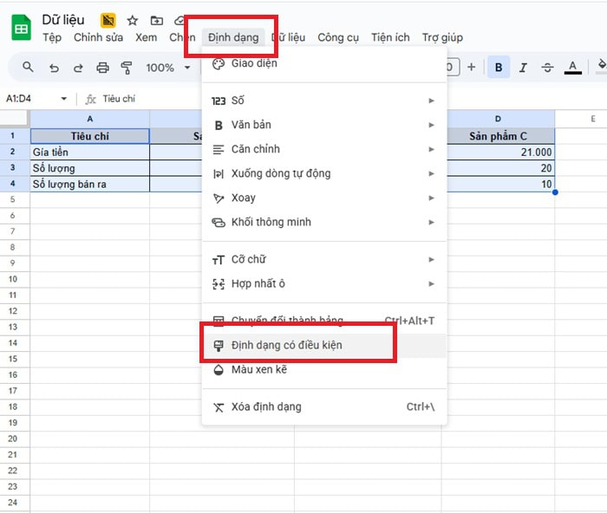Image resolution: width=607 pixels, height=513 pixels.
Task: Expand the Xoay rotation submenu
Action: [x=324, y=198]
